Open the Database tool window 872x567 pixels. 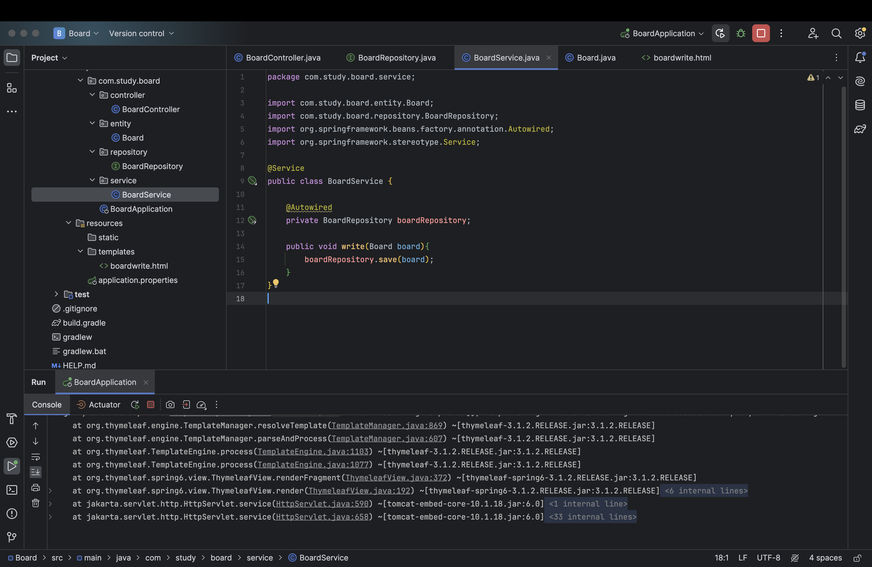[860, 105]
